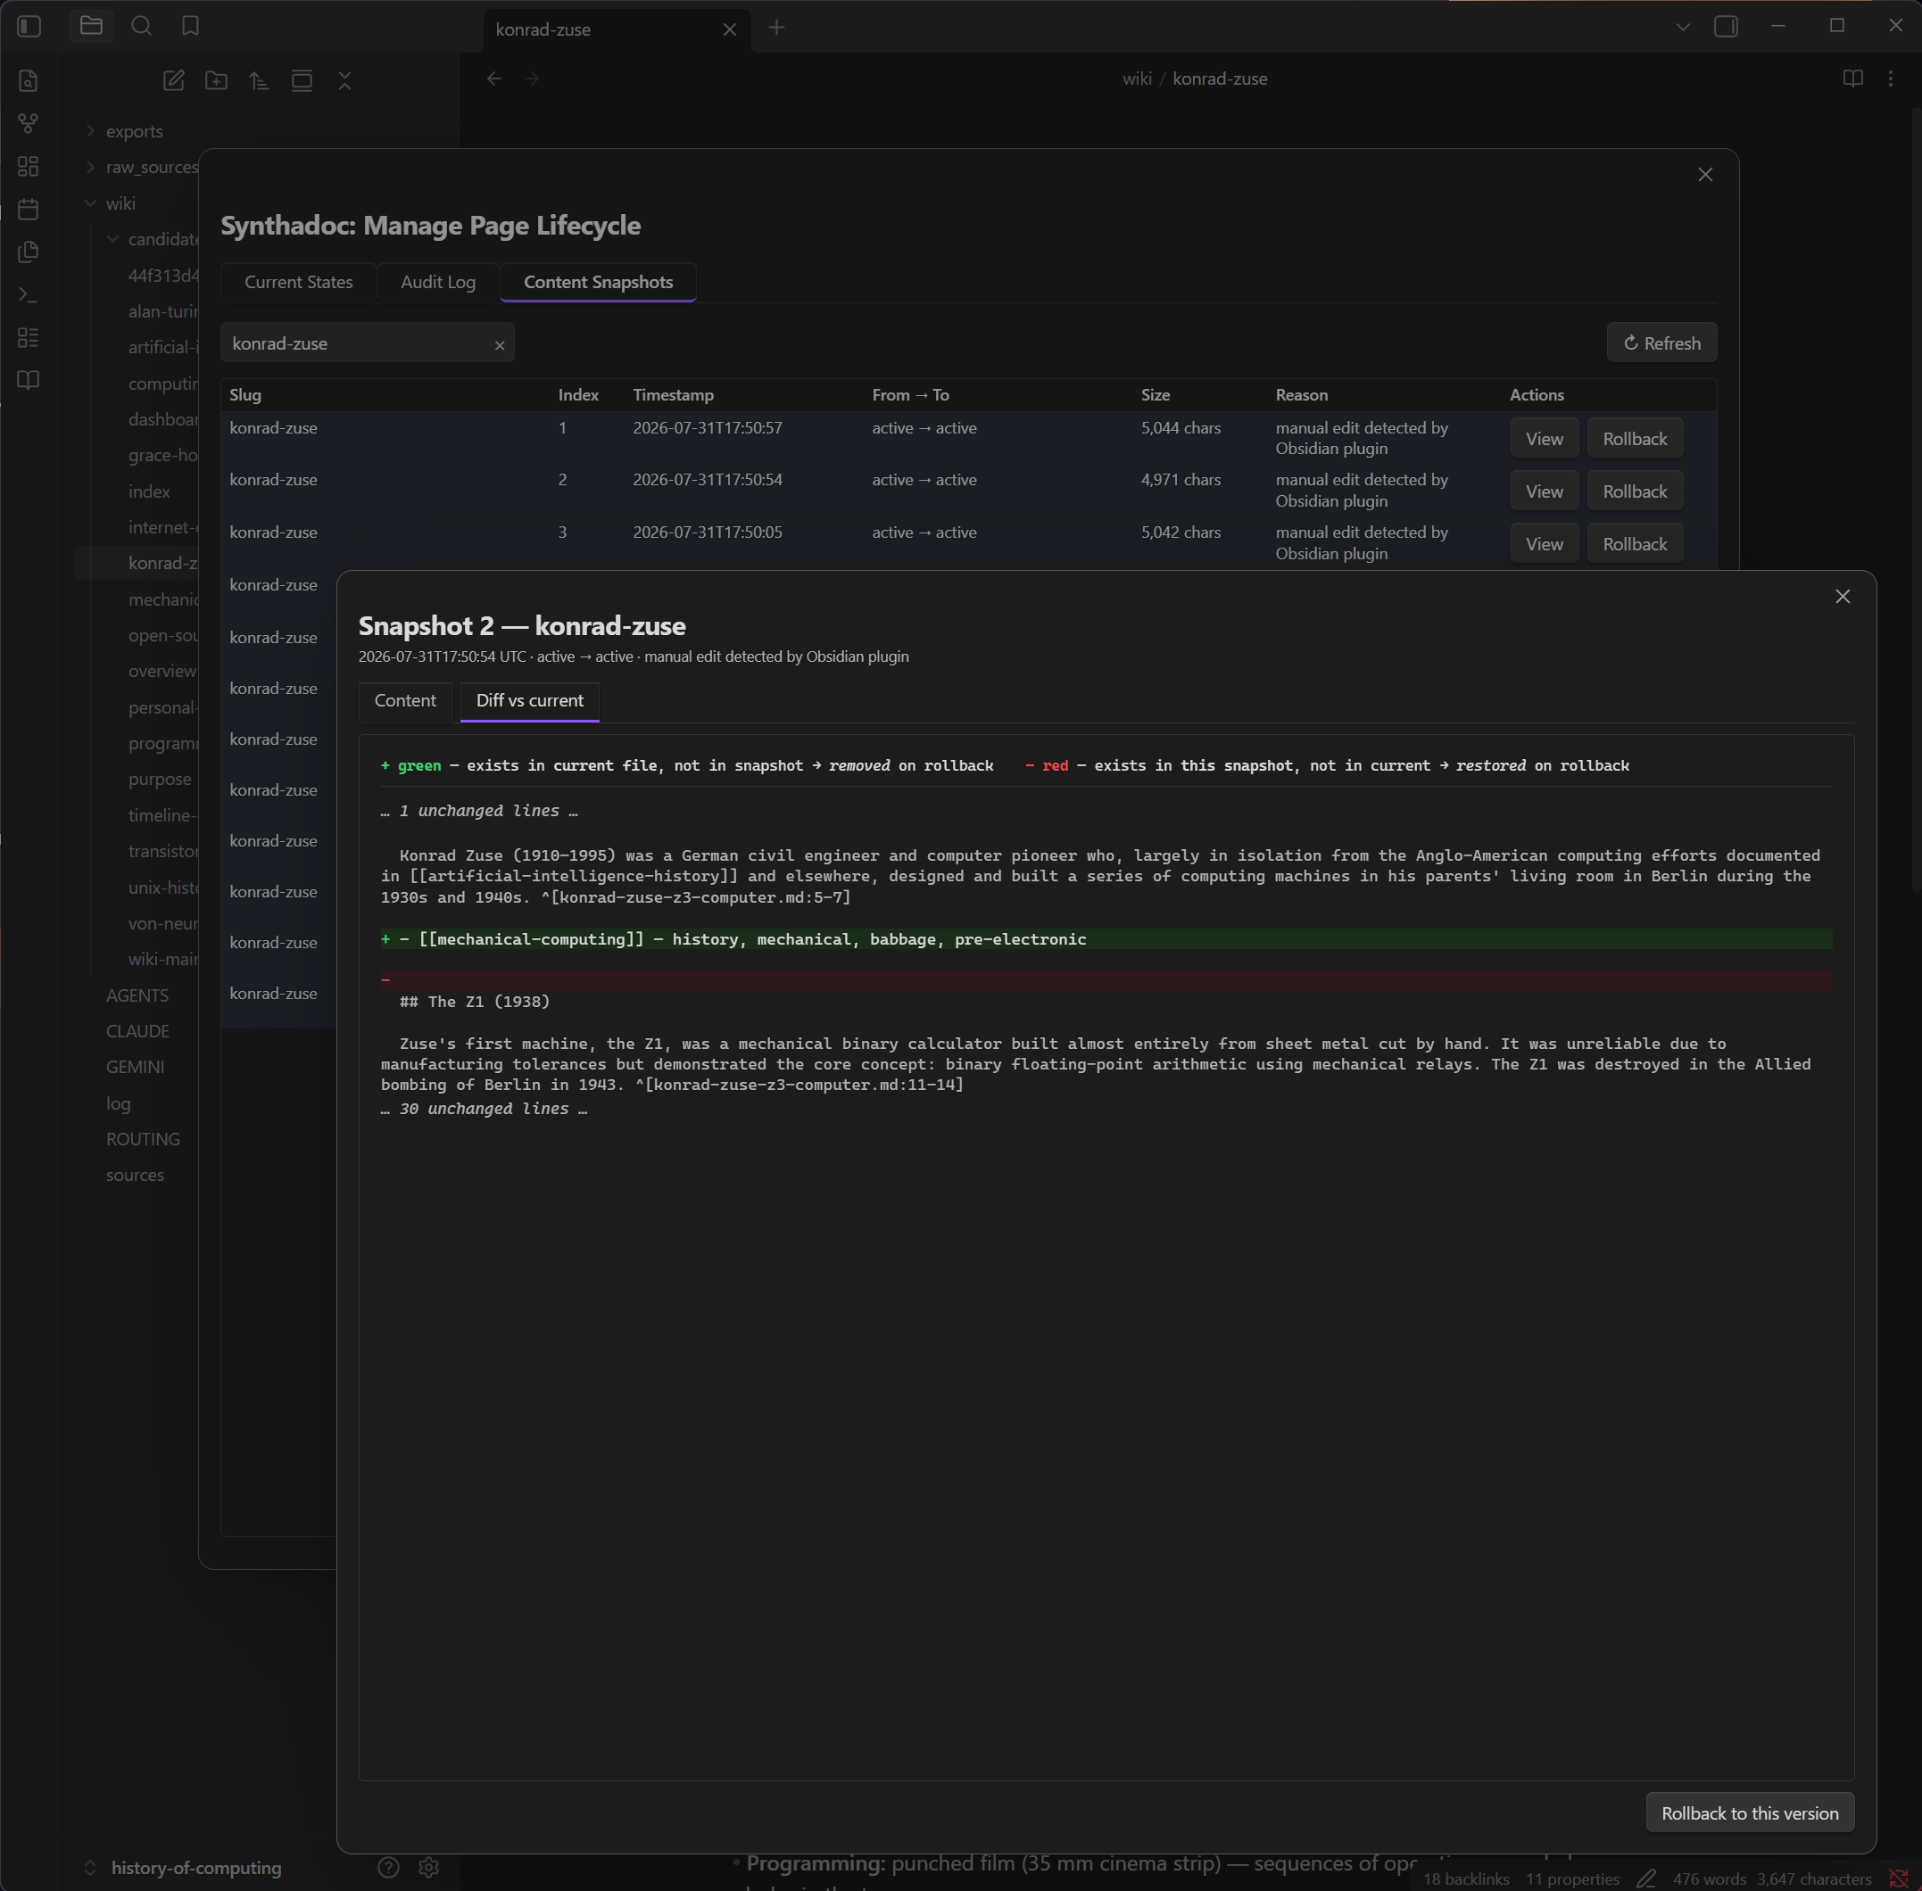Toggle the left sidebar icon
The width and height of the screenshot is (1922, 1891).
29,27
